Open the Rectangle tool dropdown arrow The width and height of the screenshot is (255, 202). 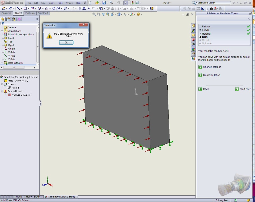tap(29, 9)
